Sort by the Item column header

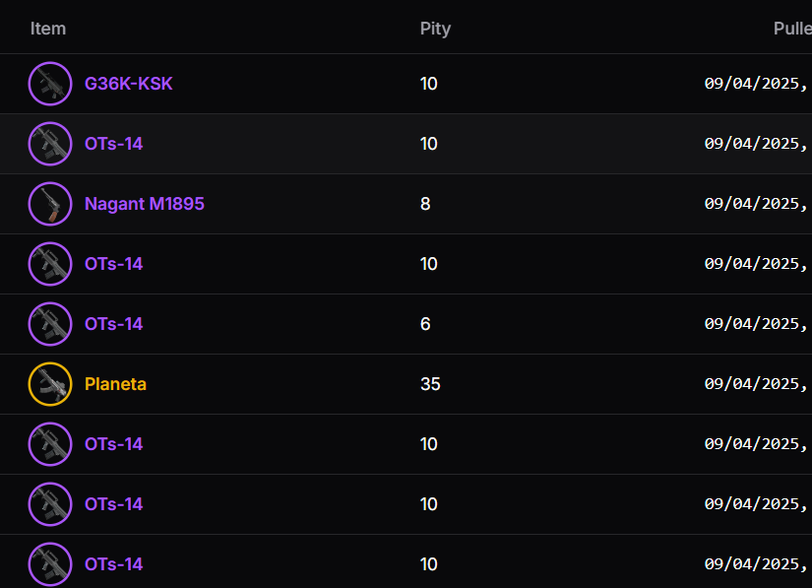click(x=48, y=29)
